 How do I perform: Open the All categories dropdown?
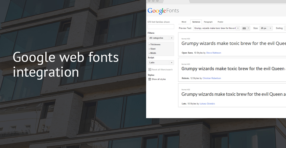[x=161, y=38]
